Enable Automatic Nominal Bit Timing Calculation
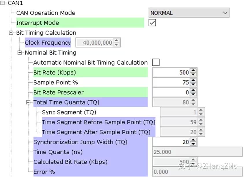 pyautogui.click(x=156, y=62)
